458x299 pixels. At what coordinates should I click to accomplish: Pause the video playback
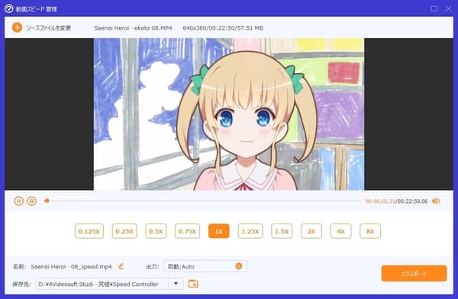click(x=18, y=201)
